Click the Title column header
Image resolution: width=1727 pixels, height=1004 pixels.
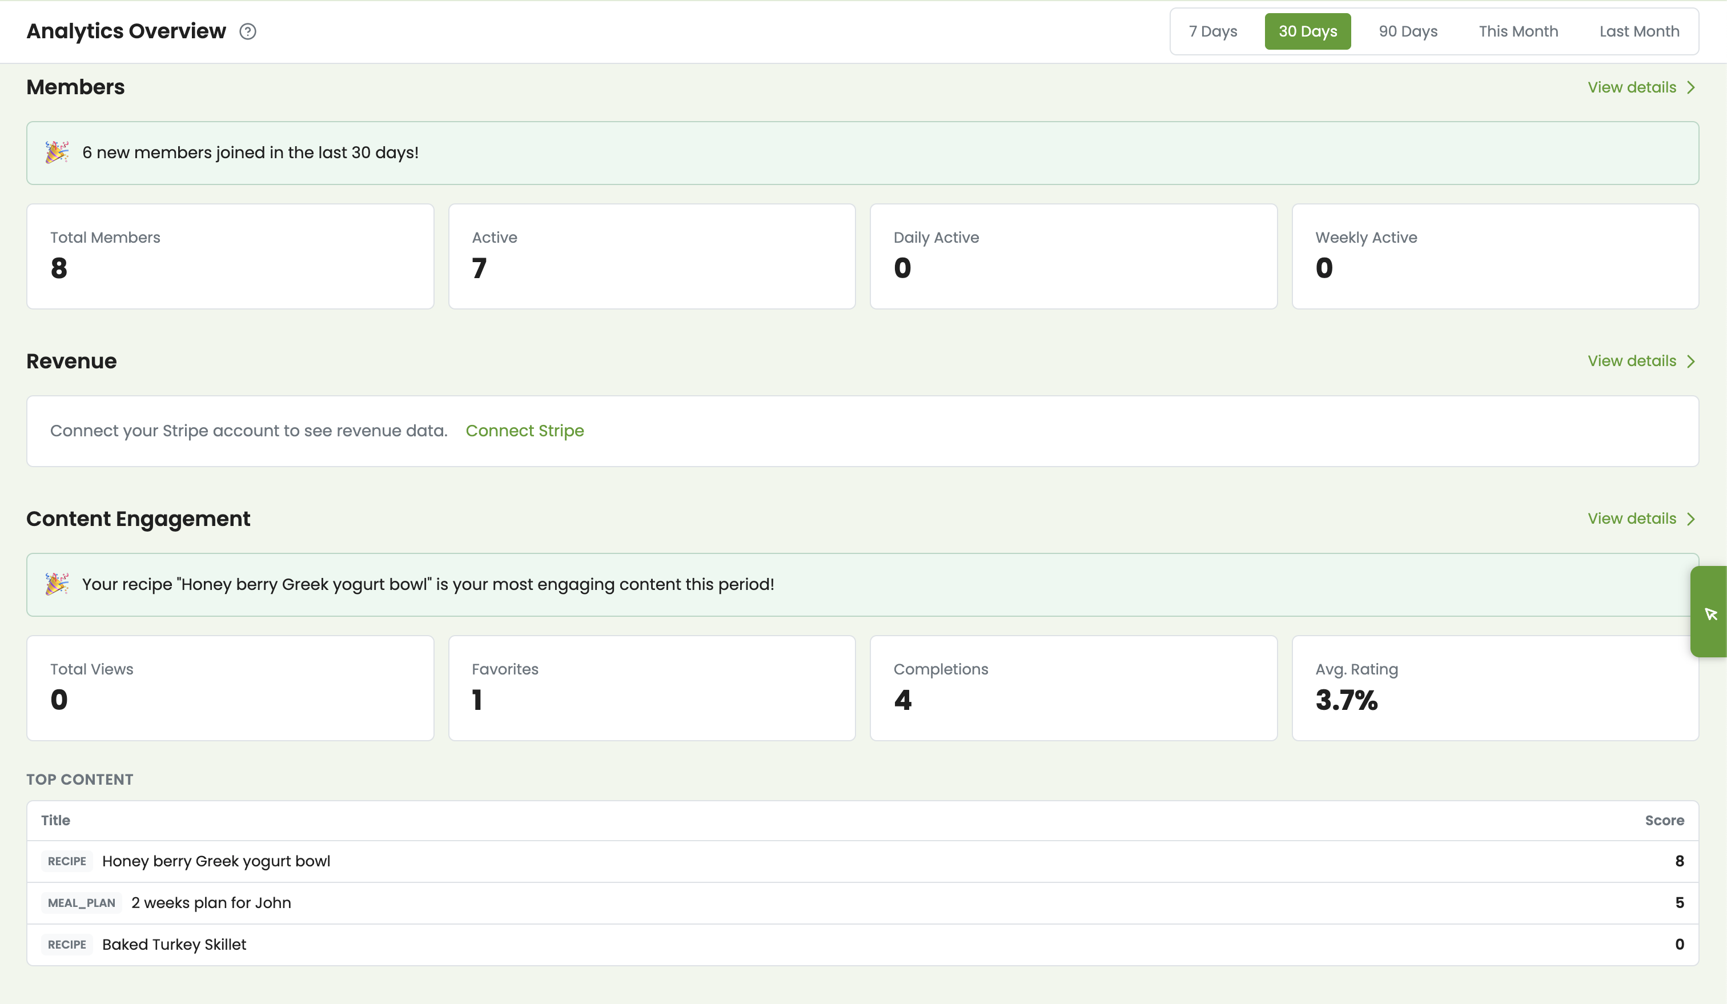(x=55, y=820)
